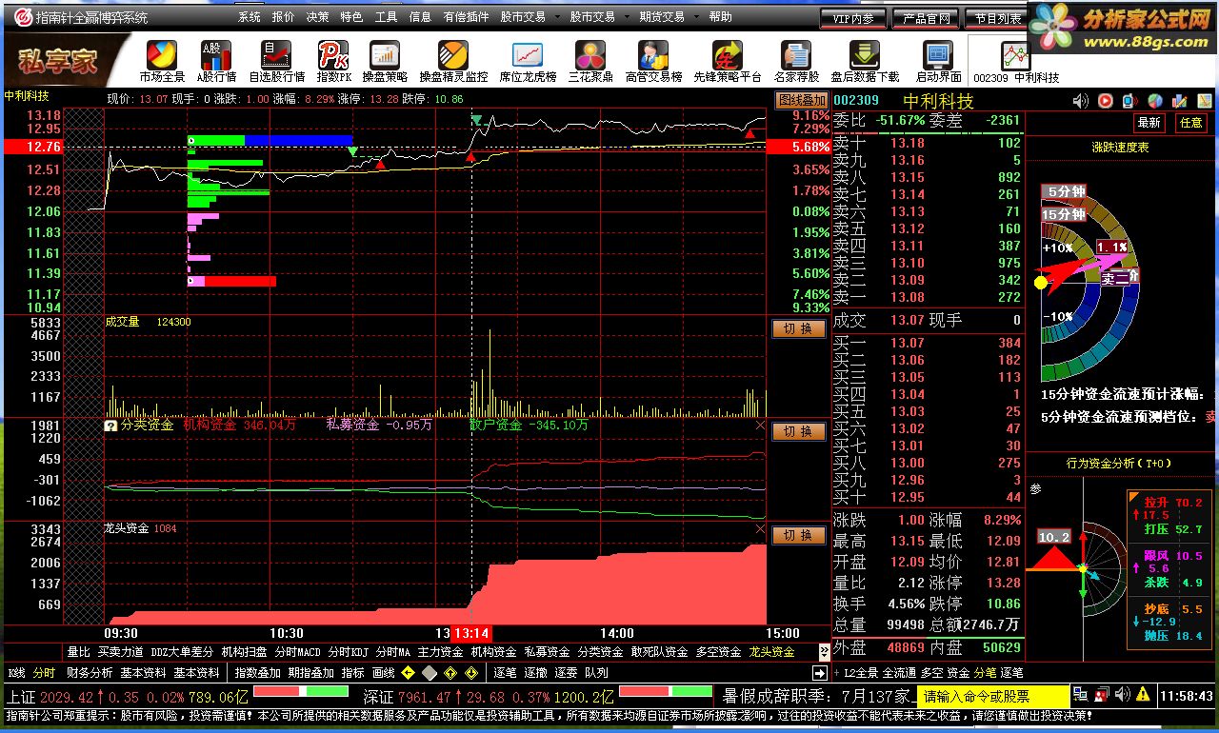Image resolution: width=1219 pixels, height=733 pixels.
Task: Expand indicator tabs with double arrow
Action: (x=825, y=652)
